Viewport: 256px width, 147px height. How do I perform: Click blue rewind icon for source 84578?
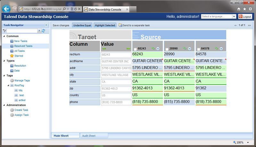[x=221, y=49]
